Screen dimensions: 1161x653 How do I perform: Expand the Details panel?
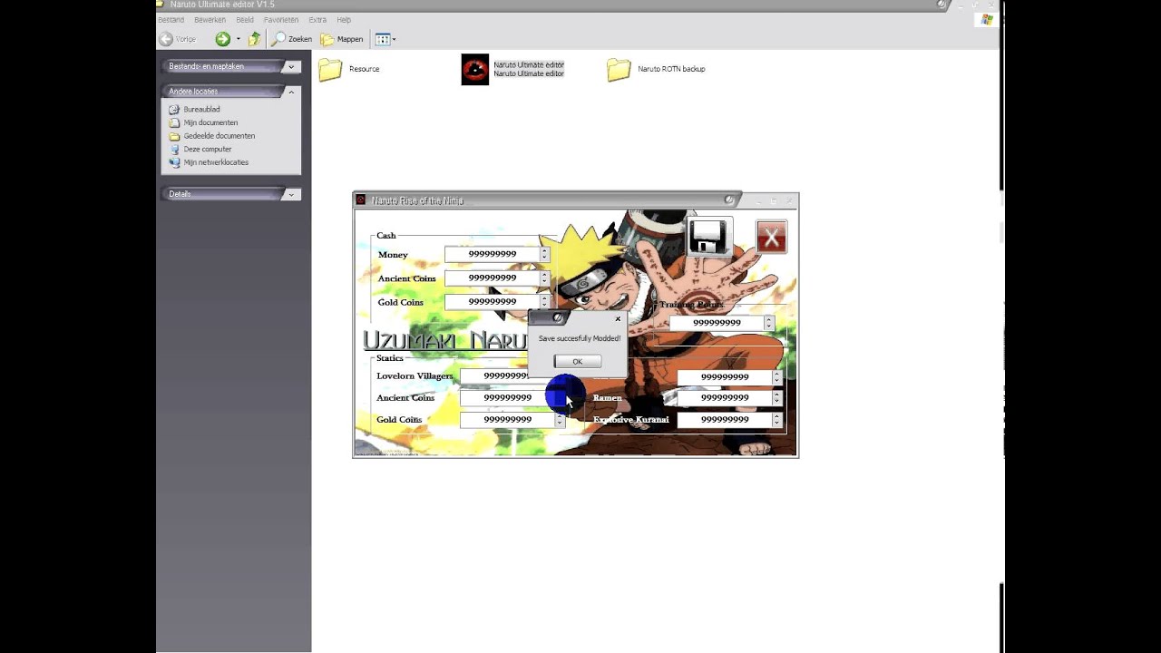(291, 194)
